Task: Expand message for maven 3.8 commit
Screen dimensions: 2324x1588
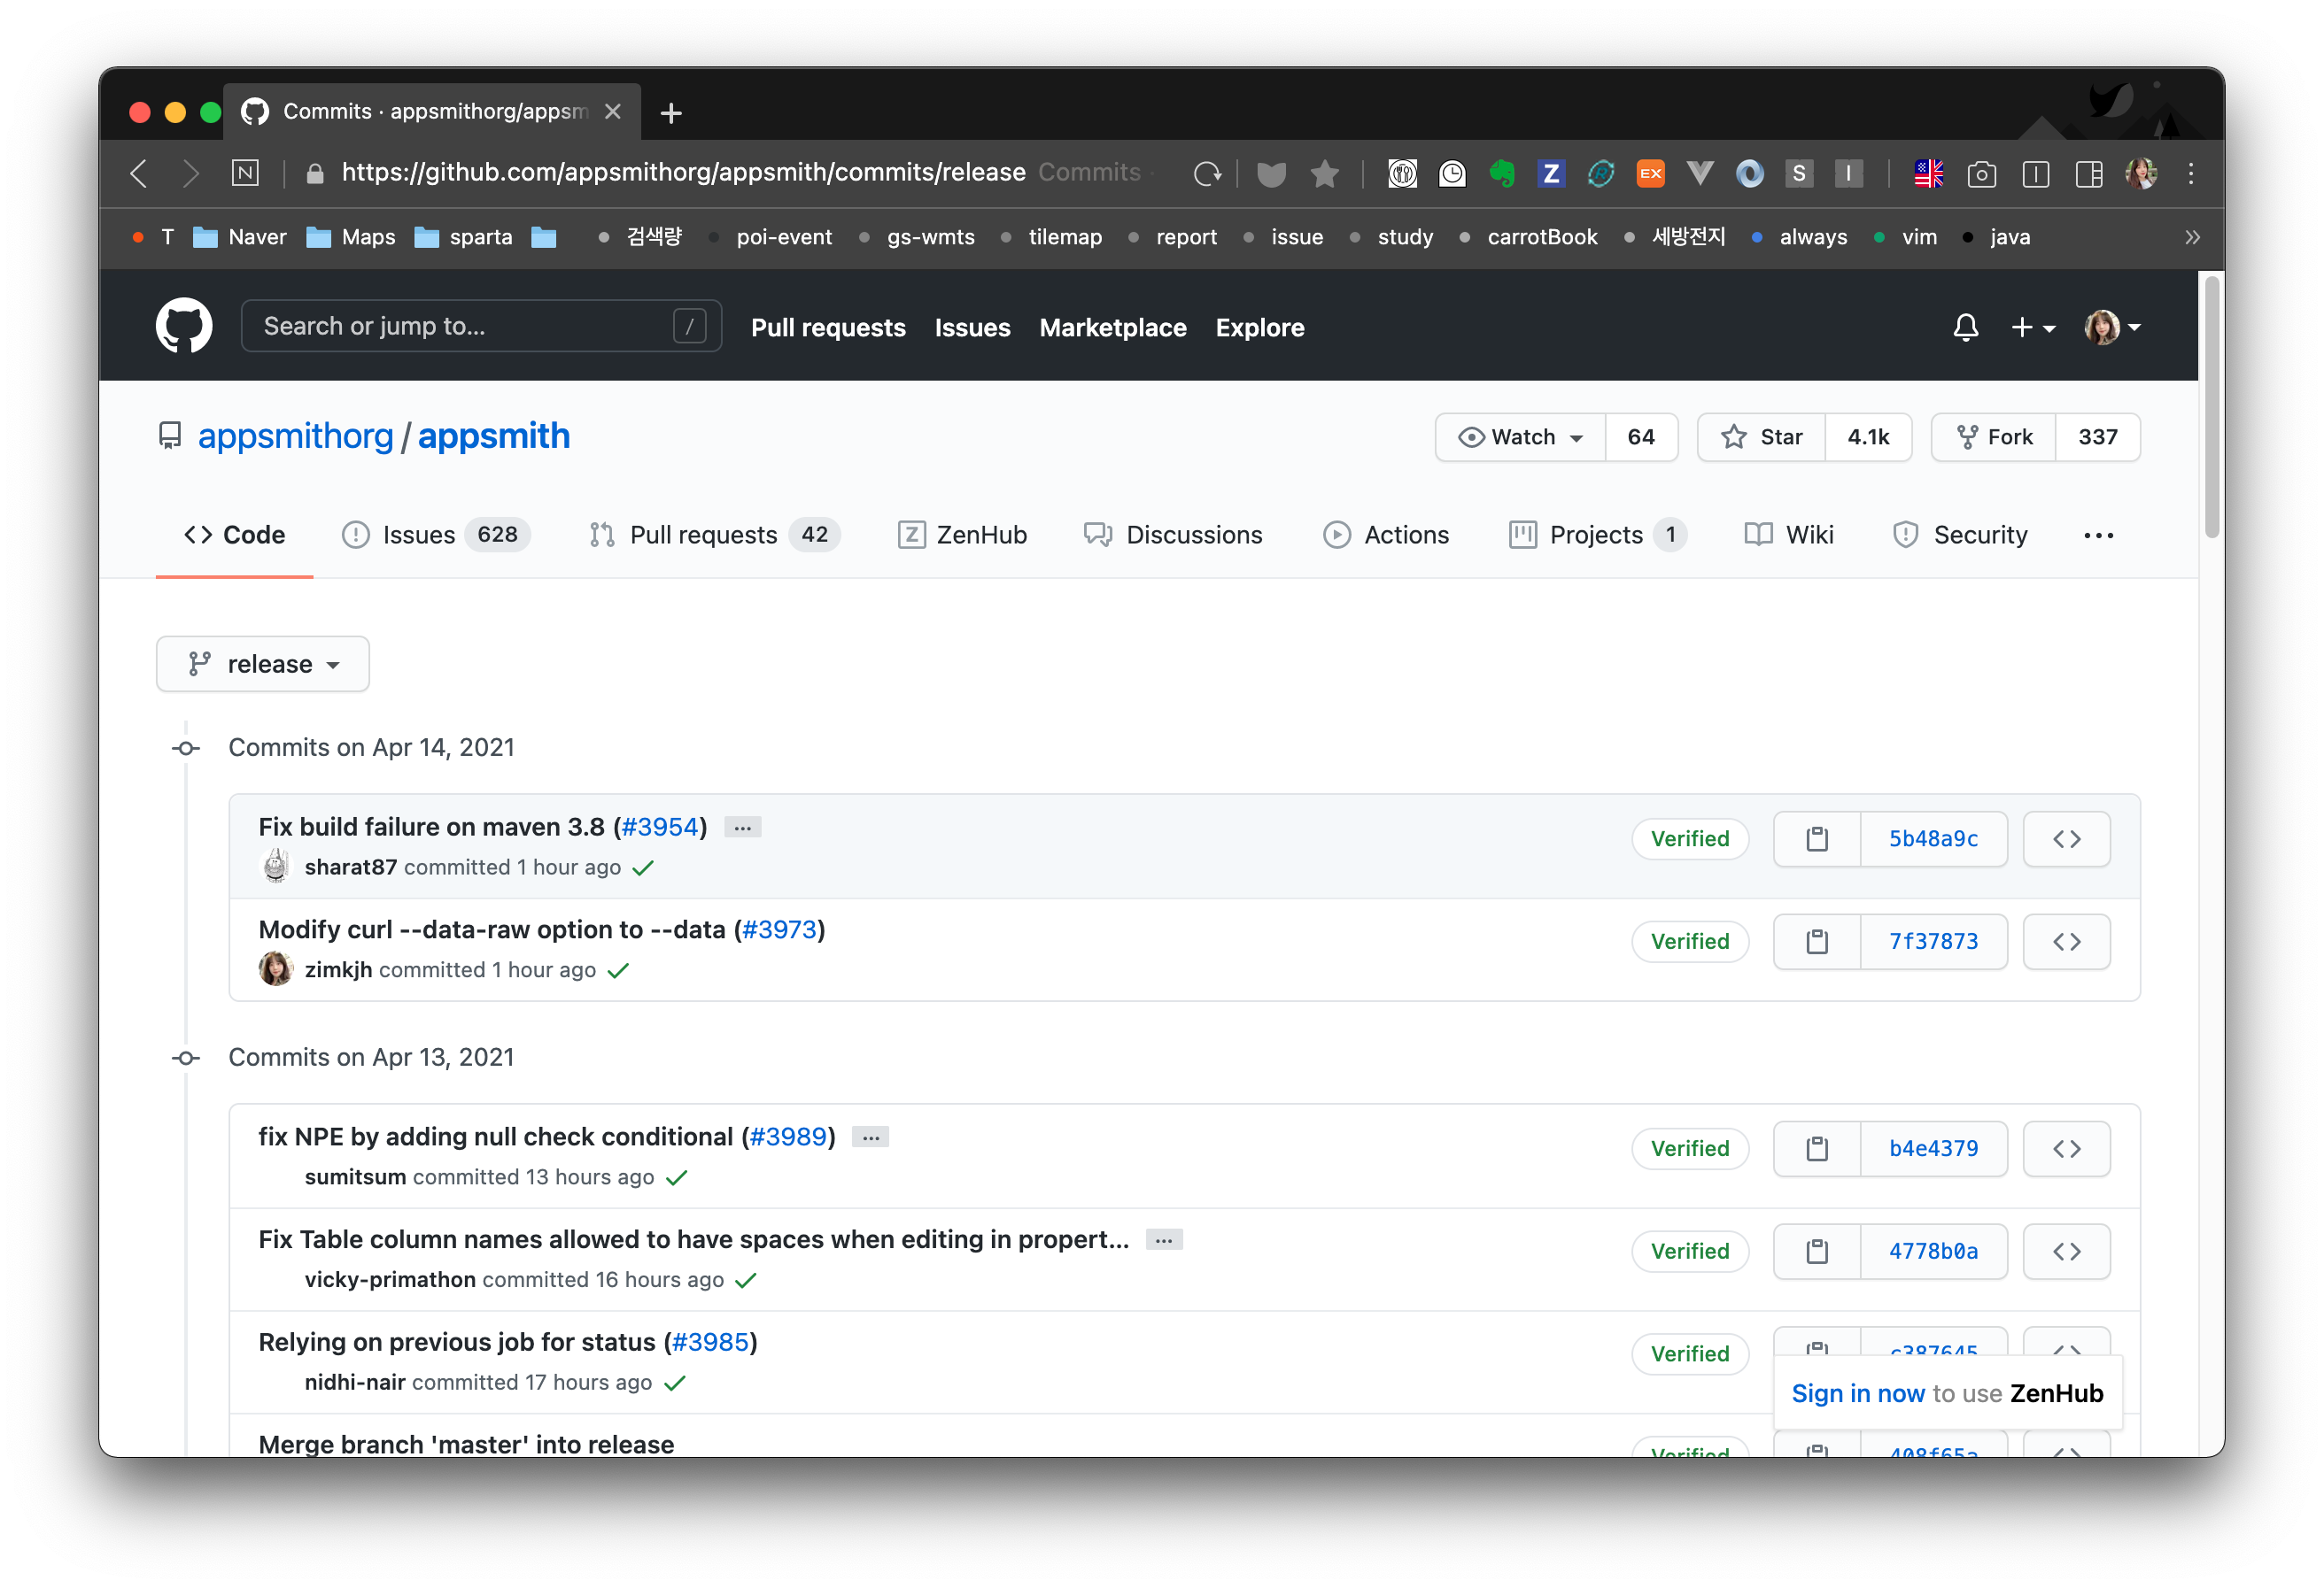Action: click(x=742, y=828)
